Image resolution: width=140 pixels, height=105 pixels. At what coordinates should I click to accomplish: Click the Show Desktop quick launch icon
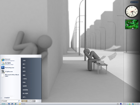pos(9,104)
